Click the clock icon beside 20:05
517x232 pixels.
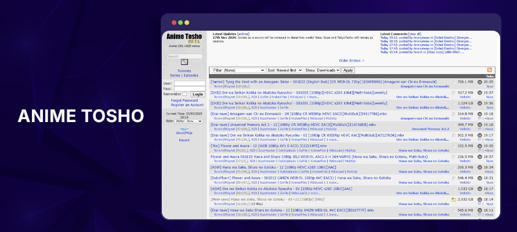(x=479, y=82)
